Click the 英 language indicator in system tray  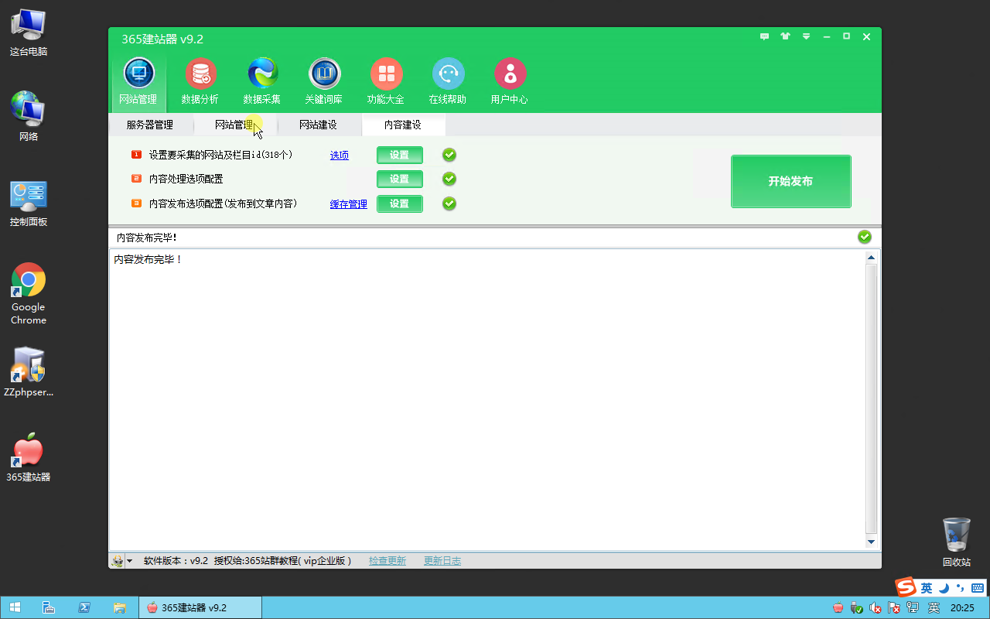coord(934,608)
